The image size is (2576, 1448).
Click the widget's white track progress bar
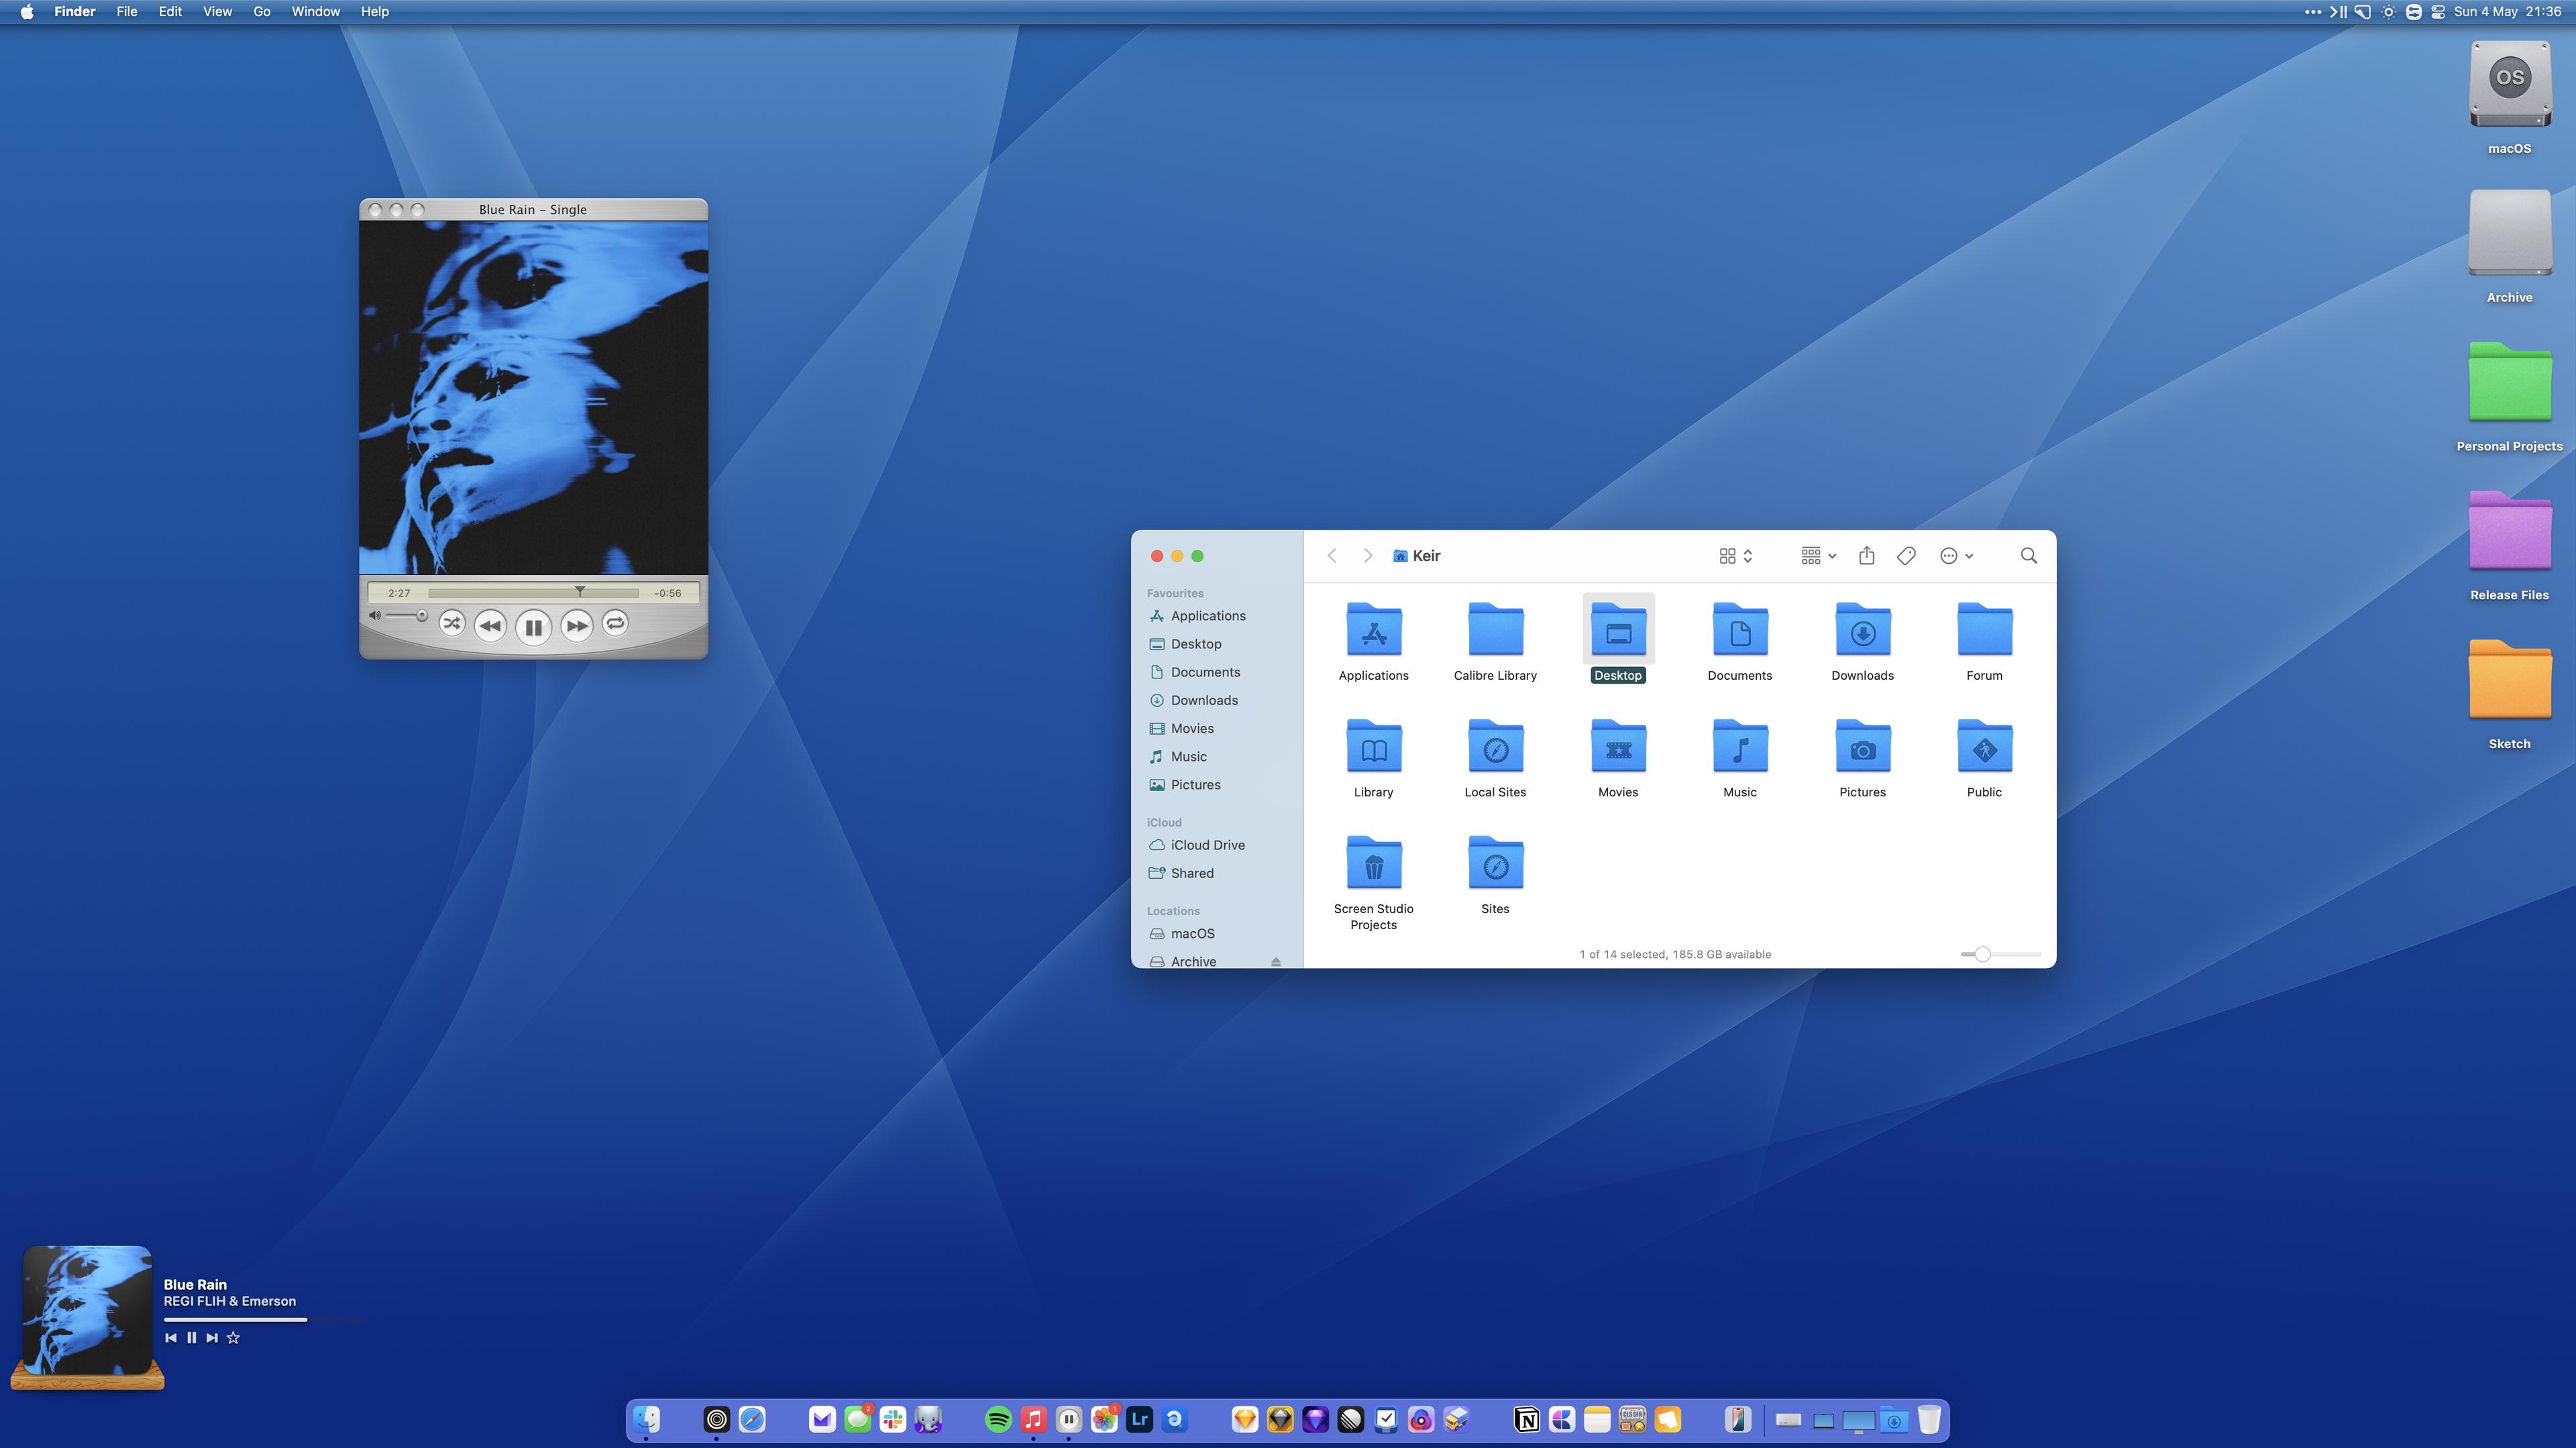point(235,1320)
